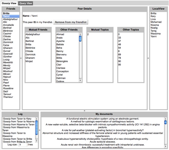Click 'Gossip from Taran to Kery' log entry
Screen dimensions: 169x150
[17, 119]
